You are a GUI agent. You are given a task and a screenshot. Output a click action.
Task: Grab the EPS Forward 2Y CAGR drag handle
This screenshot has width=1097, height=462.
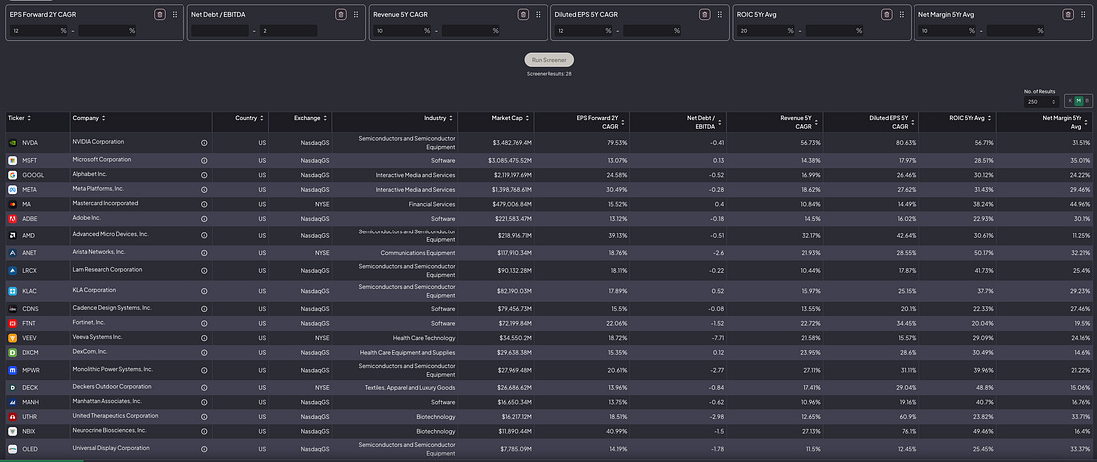pos(175,14)
